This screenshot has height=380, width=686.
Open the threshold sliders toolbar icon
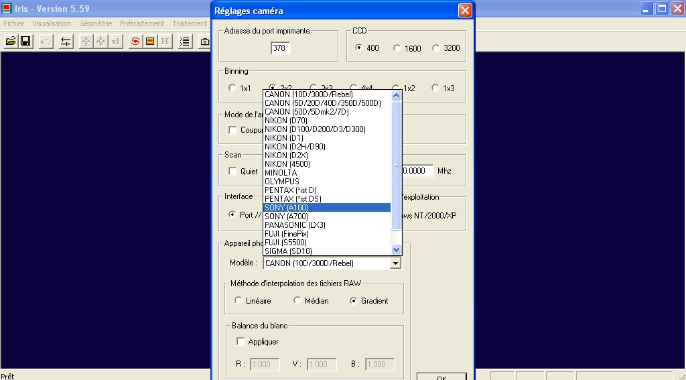(x=66, y=41)
